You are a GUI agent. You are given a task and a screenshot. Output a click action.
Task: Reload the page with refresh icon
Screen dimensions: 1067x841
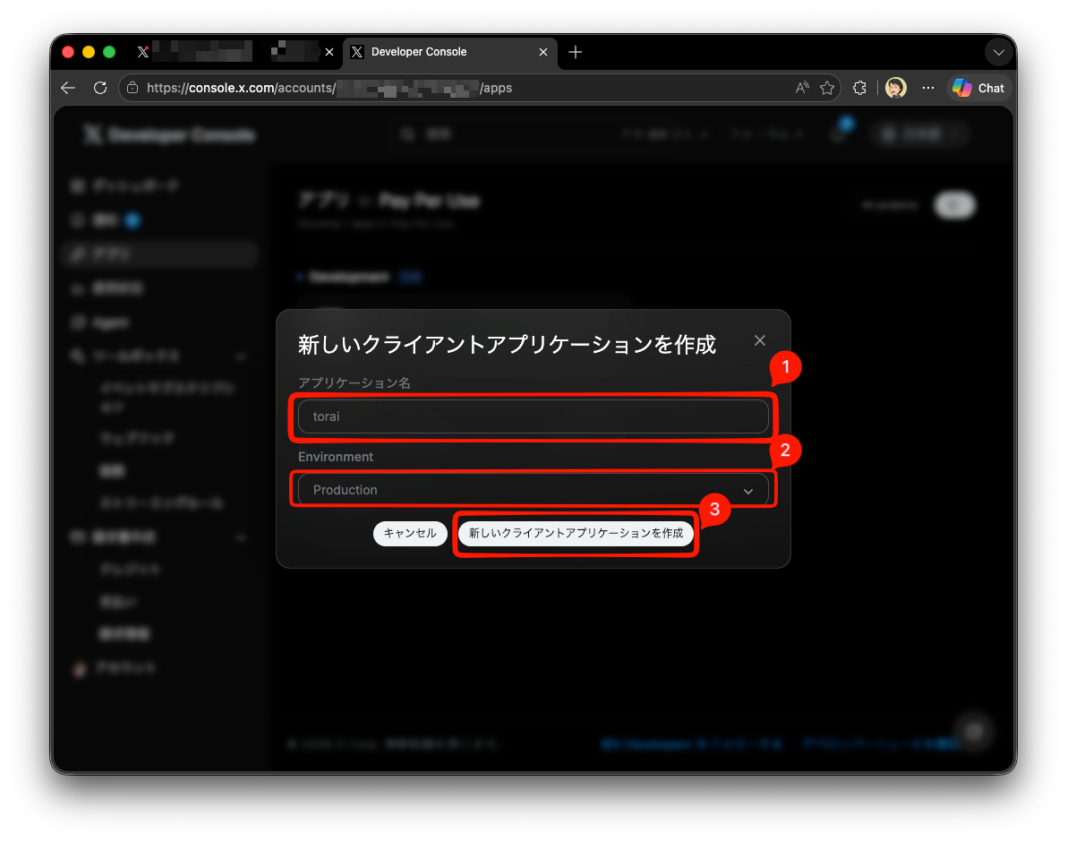(x=100, y=88)
